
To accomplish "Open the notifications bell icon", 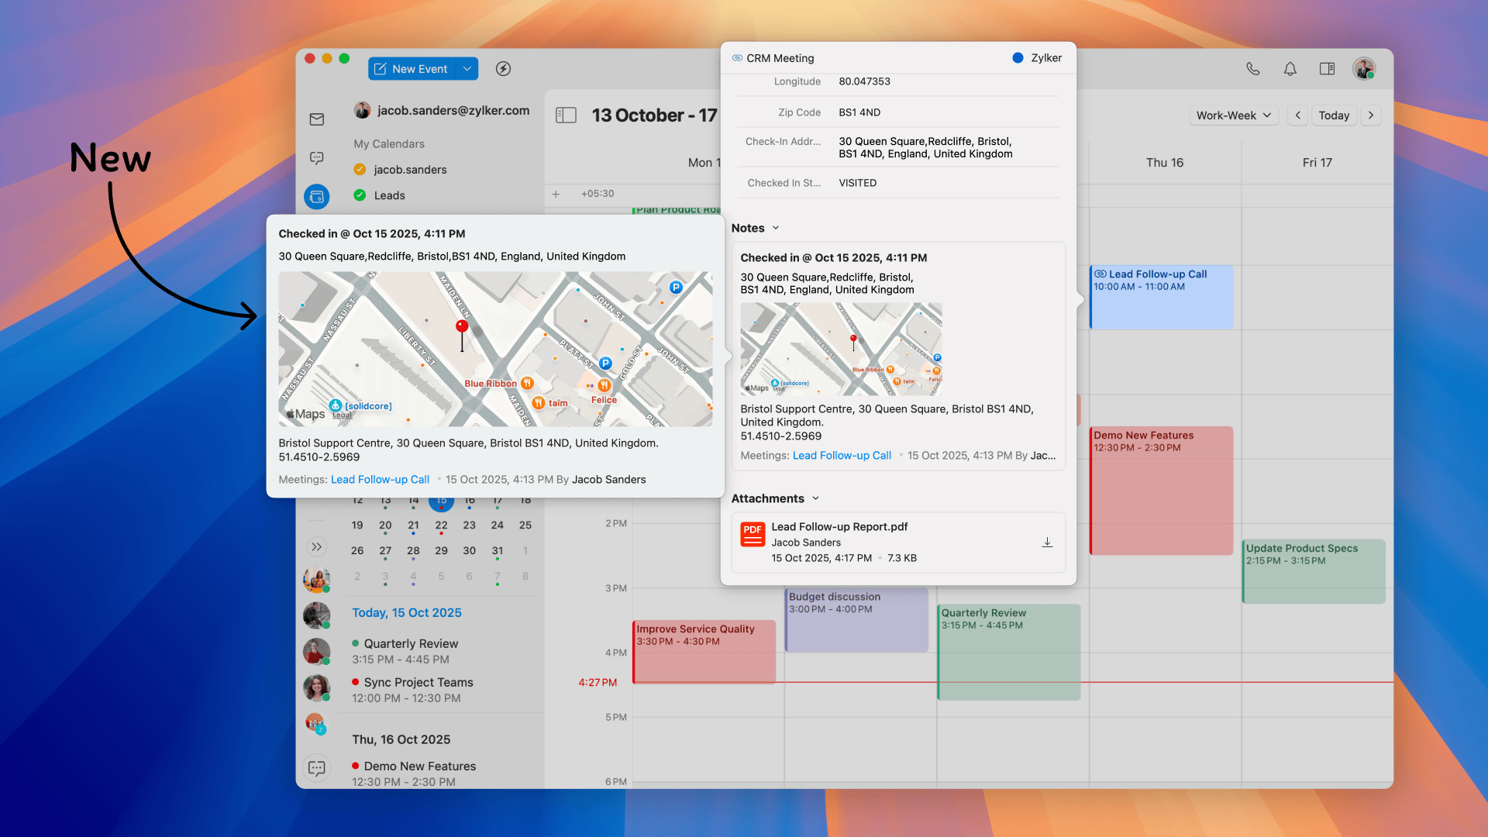I will 1290,69.
